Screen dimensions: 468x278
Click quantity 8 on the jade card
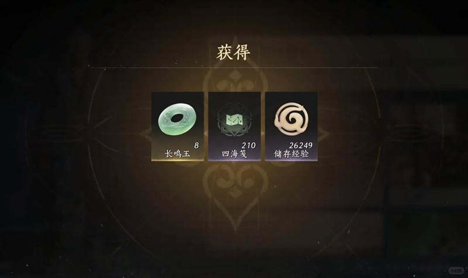(197, 145)
